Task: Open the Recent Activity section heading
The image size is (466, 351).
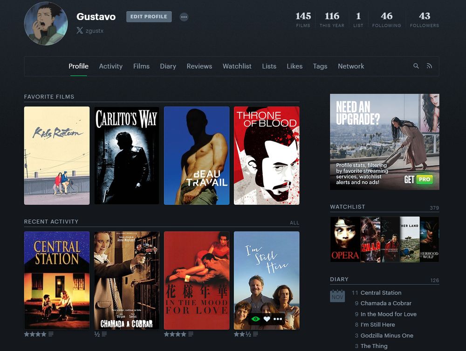Action: [x=51, y=222]
